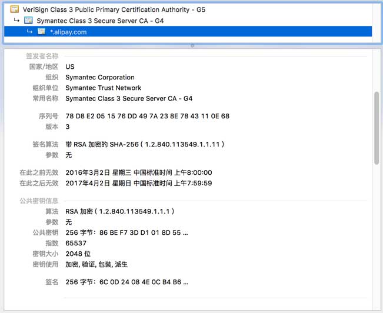Viewport: 383px width, 313px height.
Task: Click the 公共密钥 label
Action: (x=45, y=232)
